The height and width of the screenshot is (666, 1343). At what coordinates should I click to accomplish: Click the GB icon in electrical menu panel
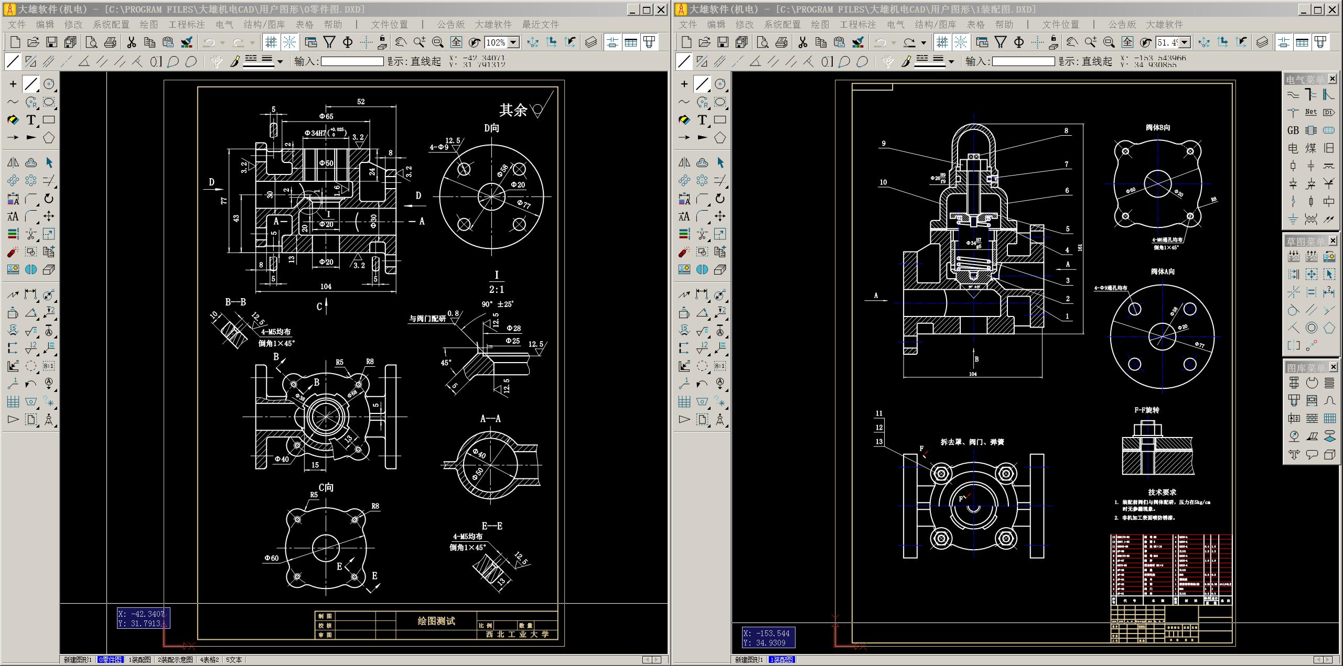coord(1293,130)
